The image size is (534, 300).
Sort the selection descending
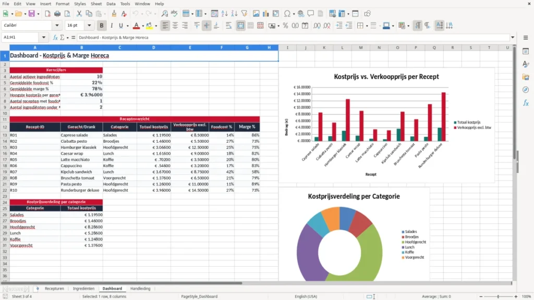click(234, 14)
